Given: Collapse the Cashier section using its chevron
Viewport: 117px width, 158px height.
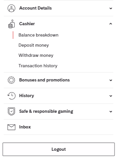Looking at the screenshot, I should [111, 24].
